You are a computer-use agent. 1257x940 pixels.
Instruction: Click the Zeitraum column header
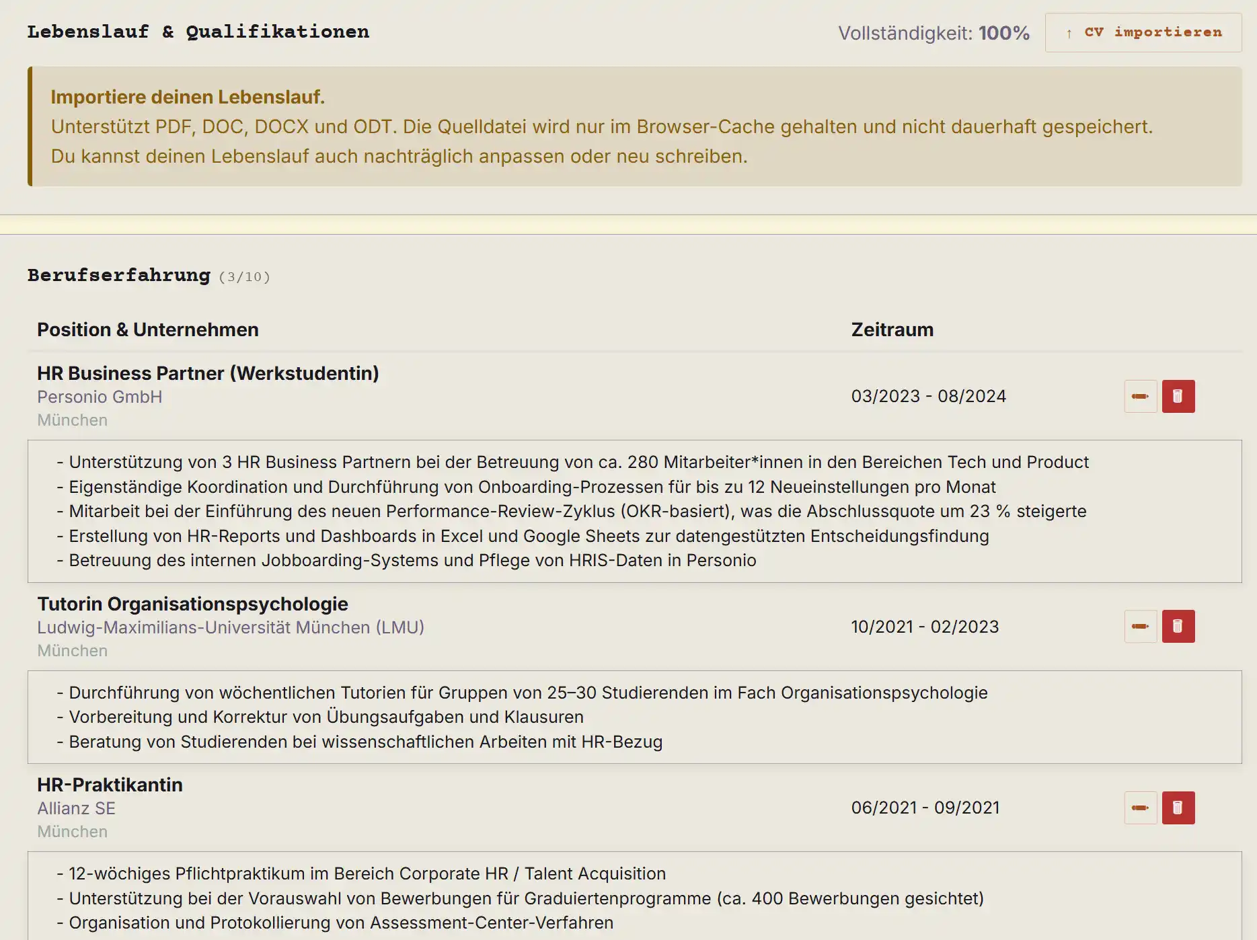pyautogui.click(x=892, y=329)
